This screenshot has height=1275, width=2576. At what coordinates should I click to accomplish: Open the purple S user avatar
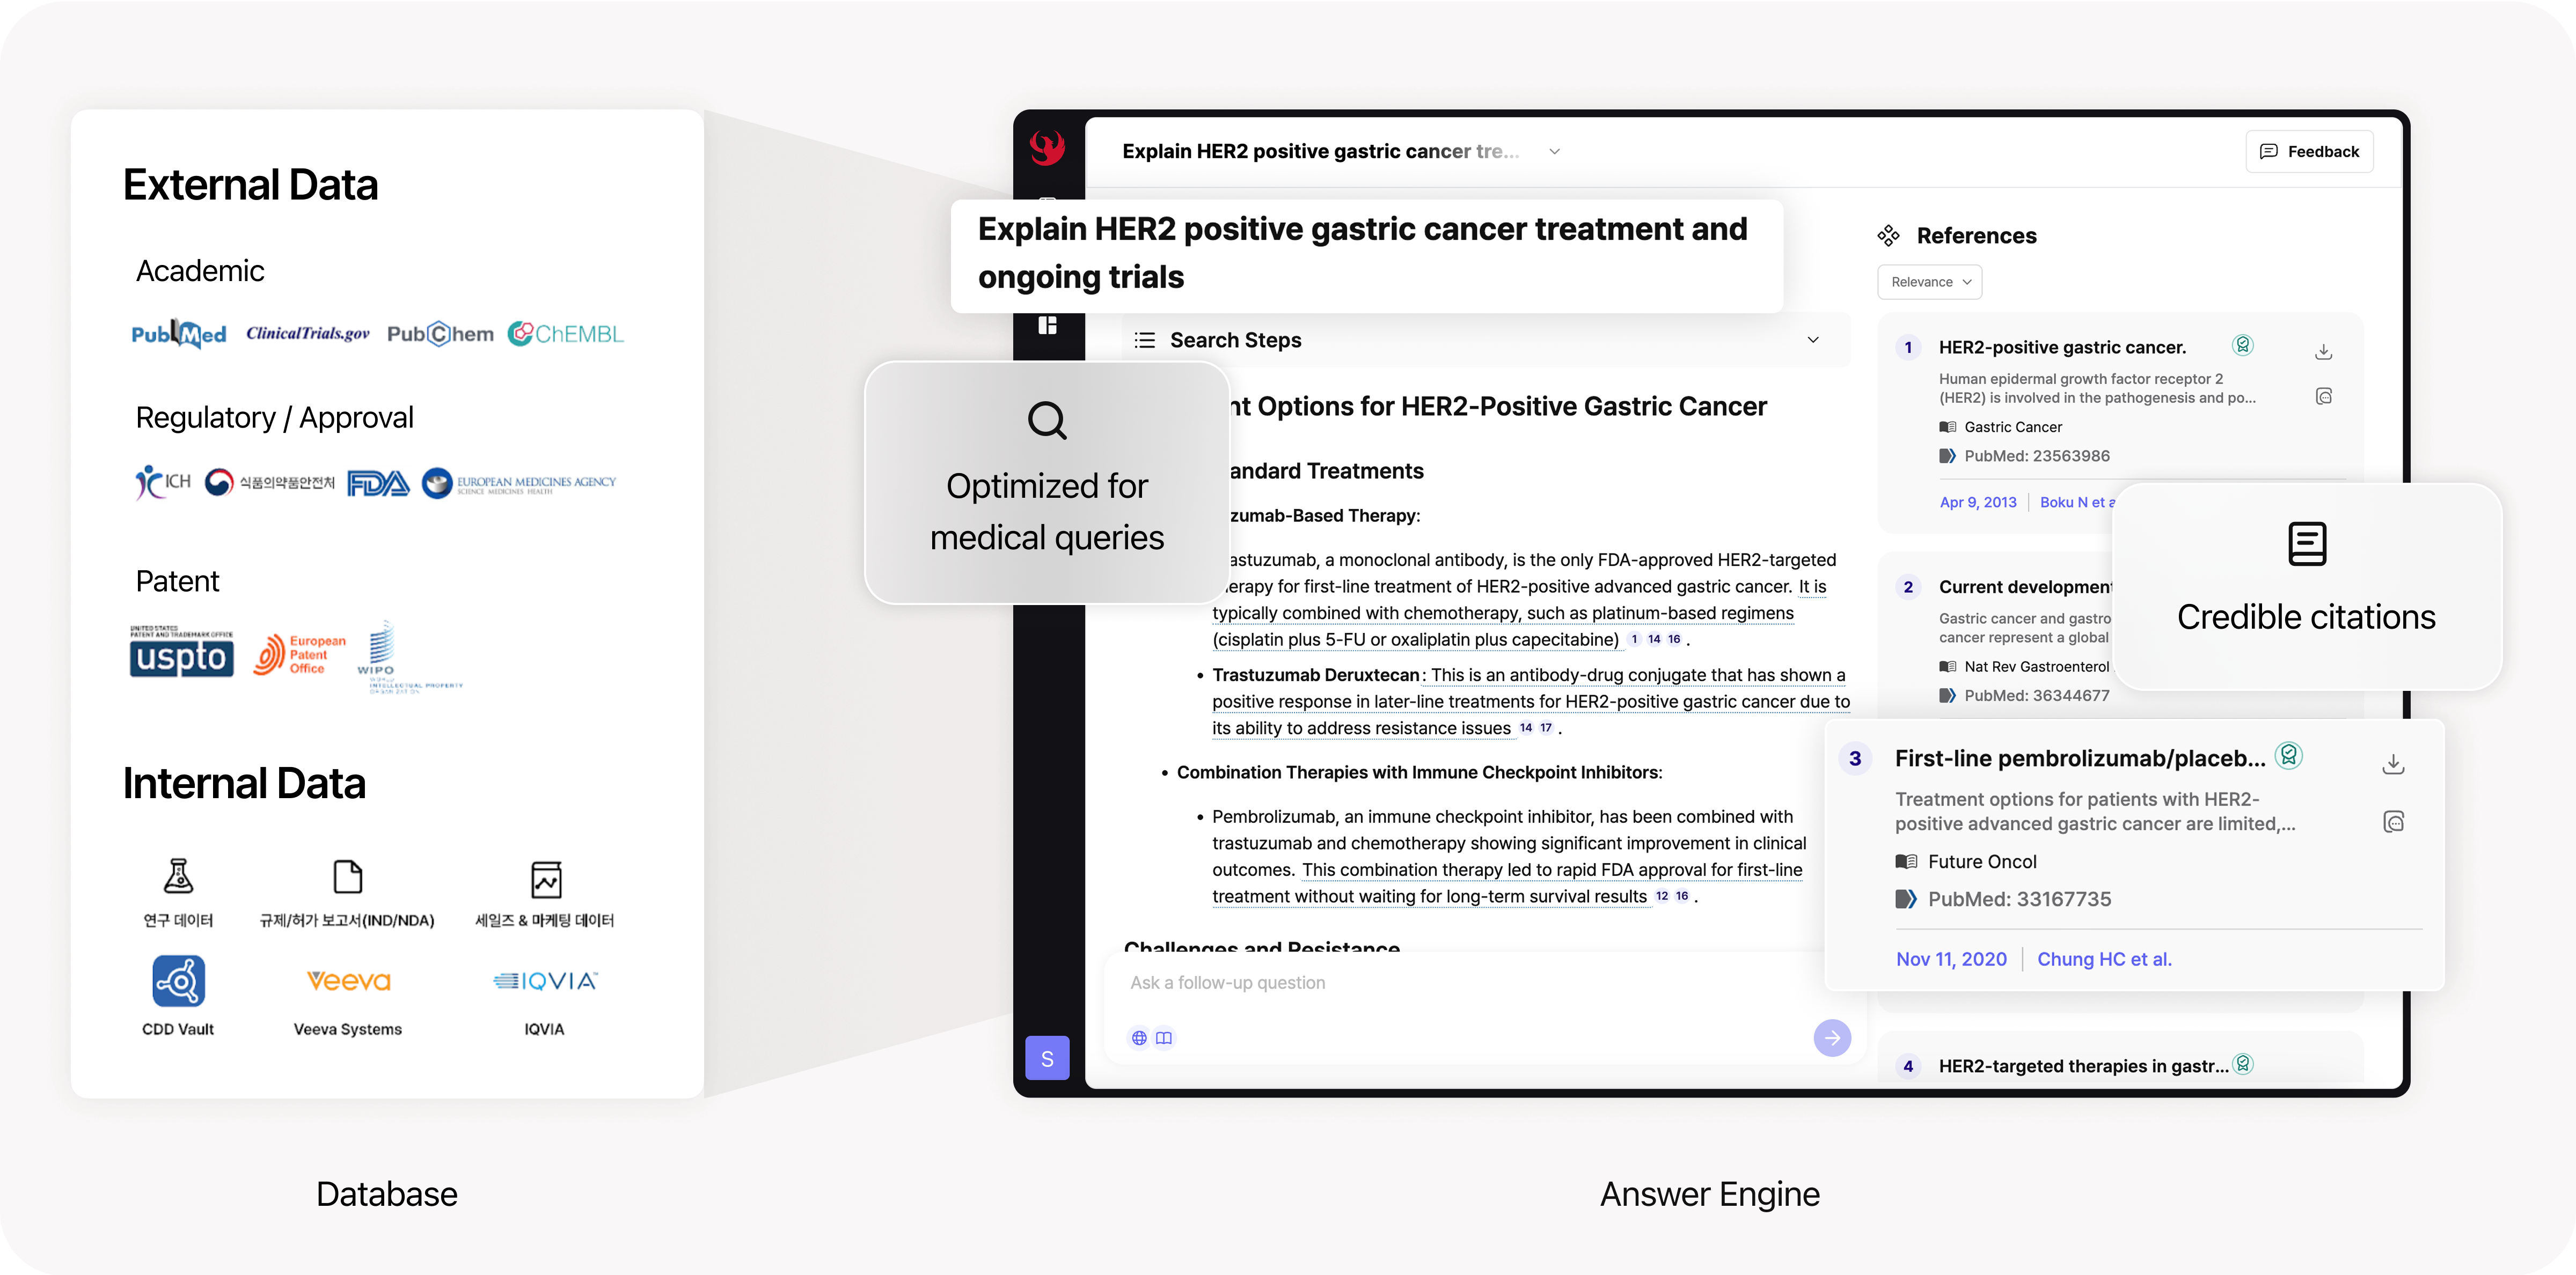click(1047, 1058)
